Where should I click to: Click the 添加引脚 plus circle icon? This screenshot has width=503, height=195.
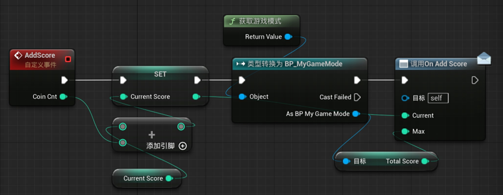coord(182,146)
